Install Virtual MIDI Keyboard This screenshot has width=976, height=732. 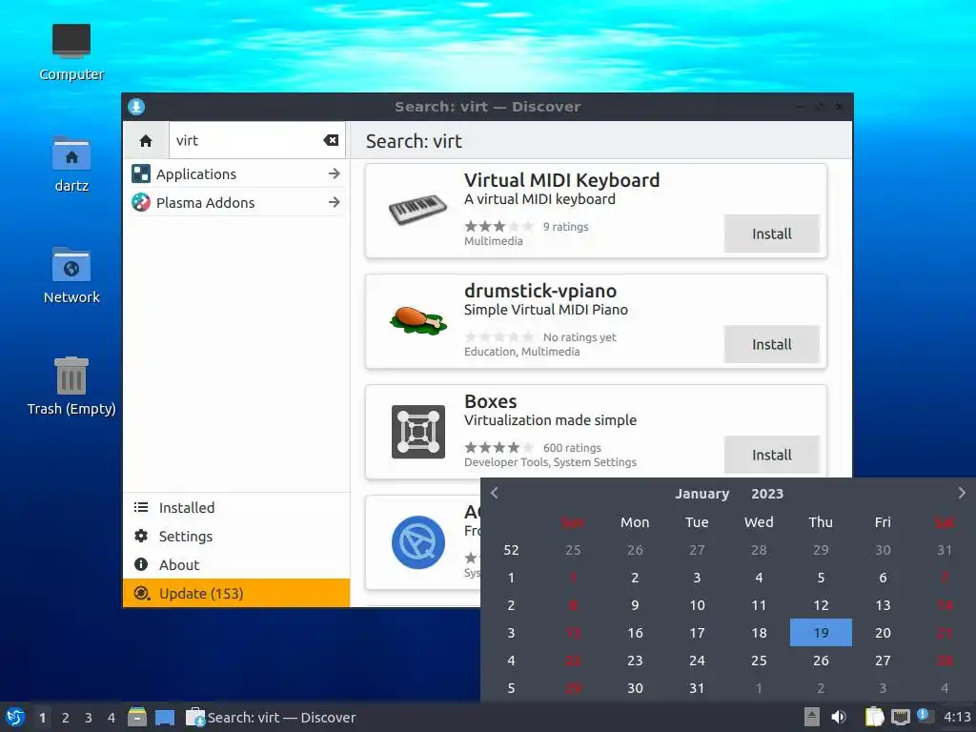pyautogui.click(x=771, y=234)
